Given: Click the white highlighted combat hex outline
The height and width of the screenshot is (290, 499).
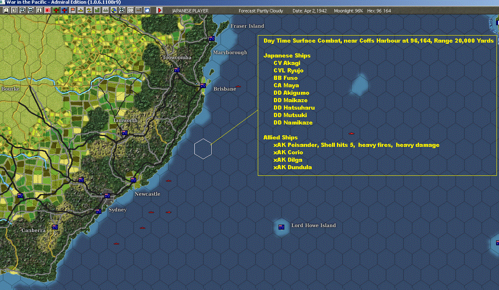Looking at the screenshot, I should tap(203, 149).
